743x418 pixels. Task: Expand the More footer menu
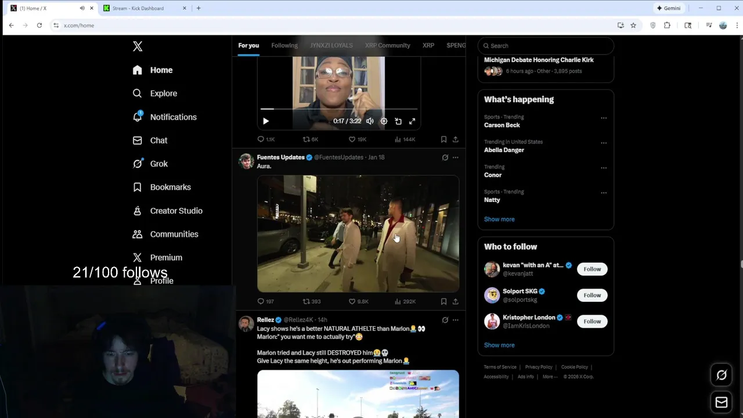[550, 377]
